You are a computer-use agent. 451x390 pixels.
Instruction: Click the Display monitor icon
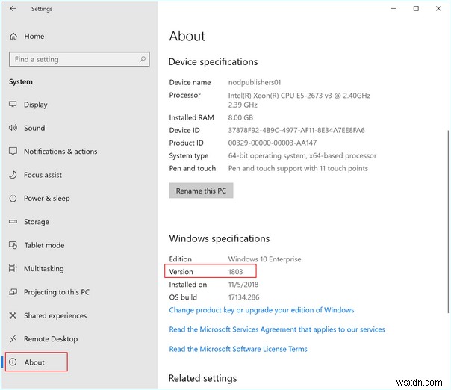[x=13, y=105]
